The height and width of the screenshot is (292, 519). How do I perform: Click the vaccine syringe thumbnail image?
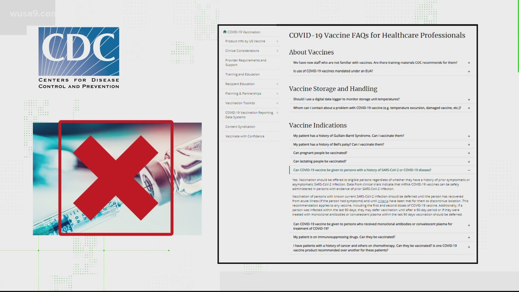click(x=117, y=178)
